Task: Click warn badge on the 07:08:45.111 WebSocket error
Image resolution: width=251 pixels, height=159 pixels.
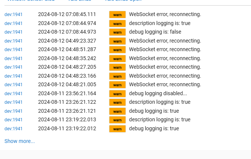Action: click(118, 15)
